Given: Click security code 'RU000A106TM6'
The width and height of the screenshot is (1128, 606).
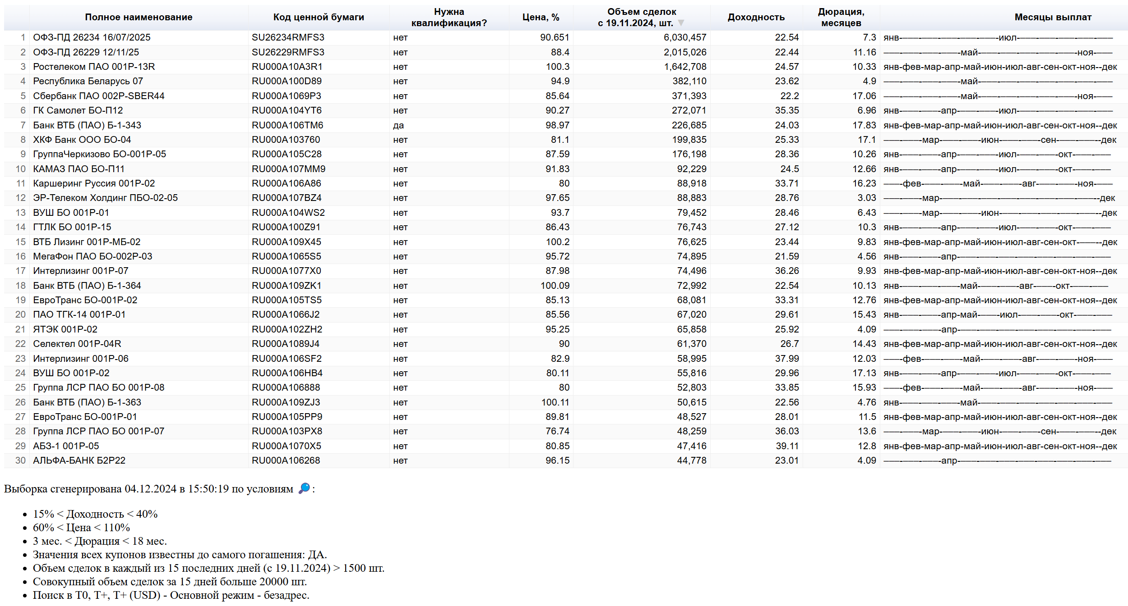Looking at the screenshot, I should click(287, 125).
